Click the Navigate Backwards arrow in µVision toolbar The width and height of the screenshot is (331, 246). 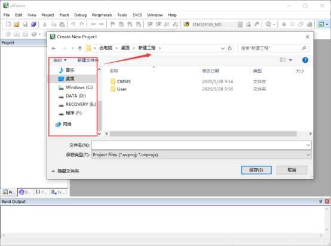point(93,25)
